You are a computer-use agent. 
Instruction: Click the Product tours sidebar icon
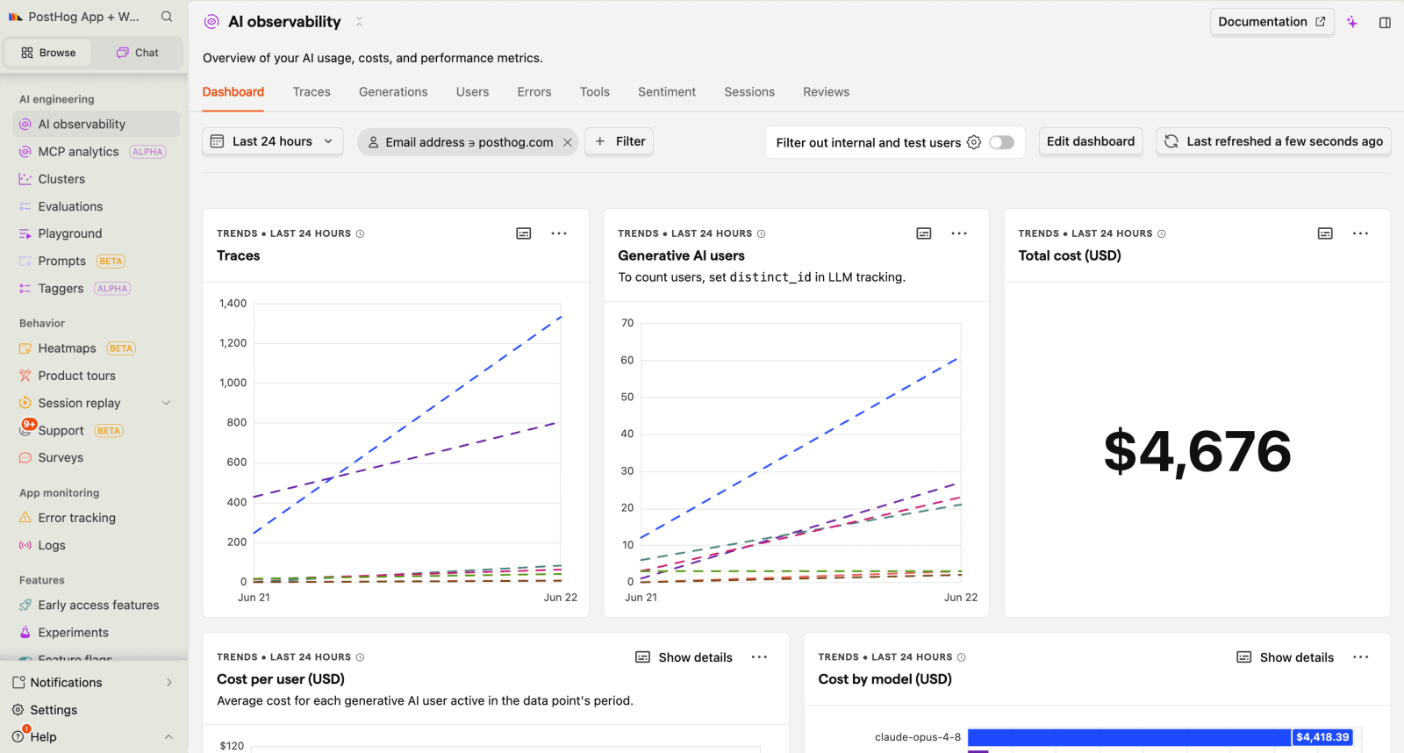25,376
